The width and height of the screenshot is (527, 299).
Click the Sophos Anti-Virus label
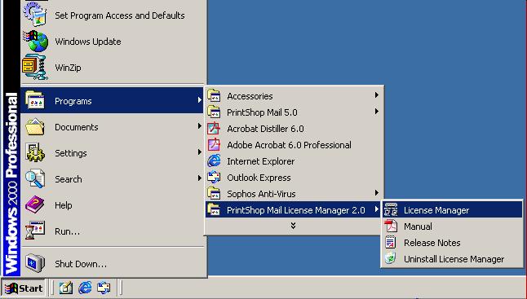262,194
